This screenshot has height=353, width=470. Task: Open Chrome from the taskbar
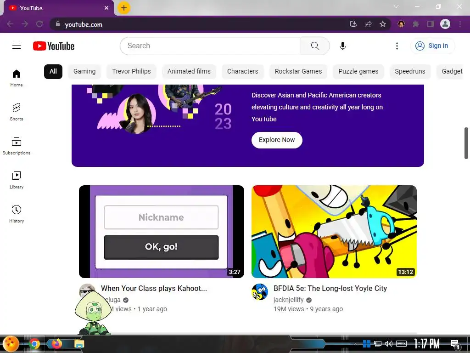coord(34,344)
